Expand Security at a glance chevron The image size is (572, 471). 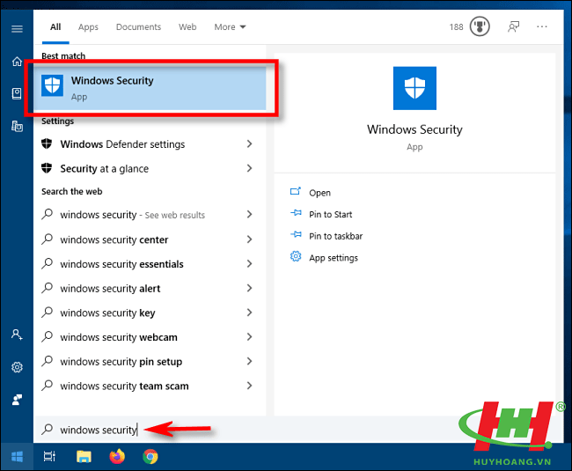click(x=249, y=168)
